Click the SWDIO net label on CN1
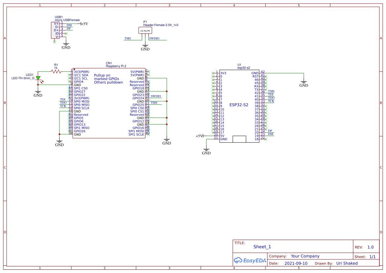 click(x=155, y=96)
